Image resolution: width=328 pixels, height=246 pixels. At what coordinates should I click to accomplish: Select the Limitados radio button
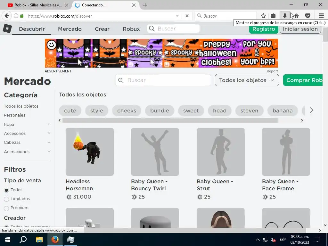(x=6, y=199)
